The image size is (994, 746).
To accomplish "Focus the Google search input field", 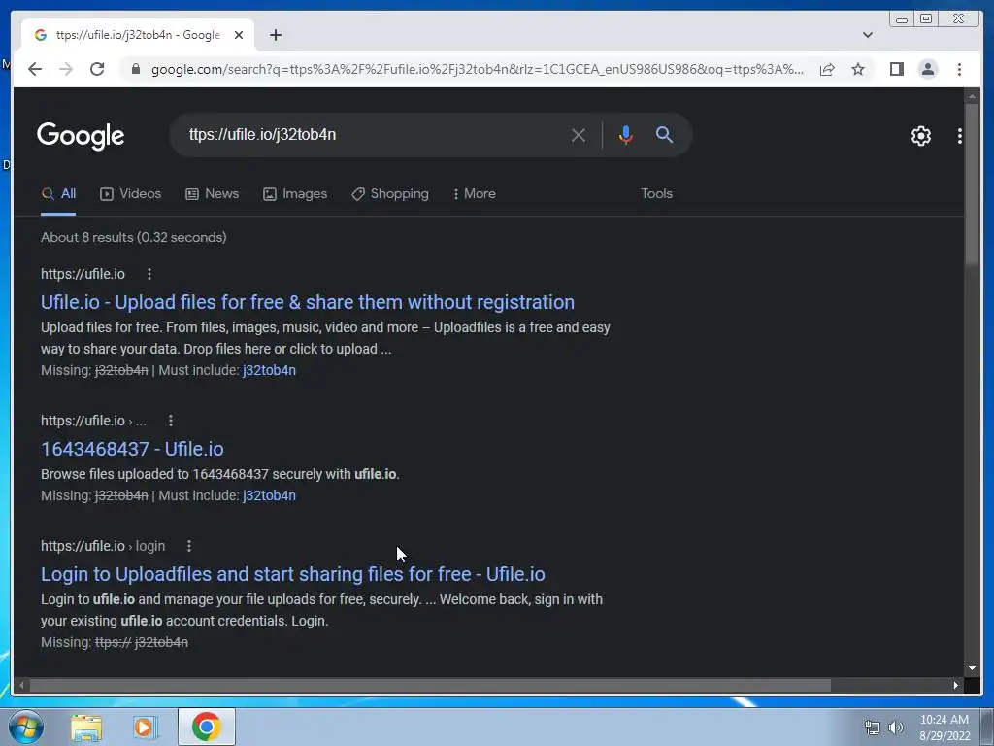I will tap(374, 134).
